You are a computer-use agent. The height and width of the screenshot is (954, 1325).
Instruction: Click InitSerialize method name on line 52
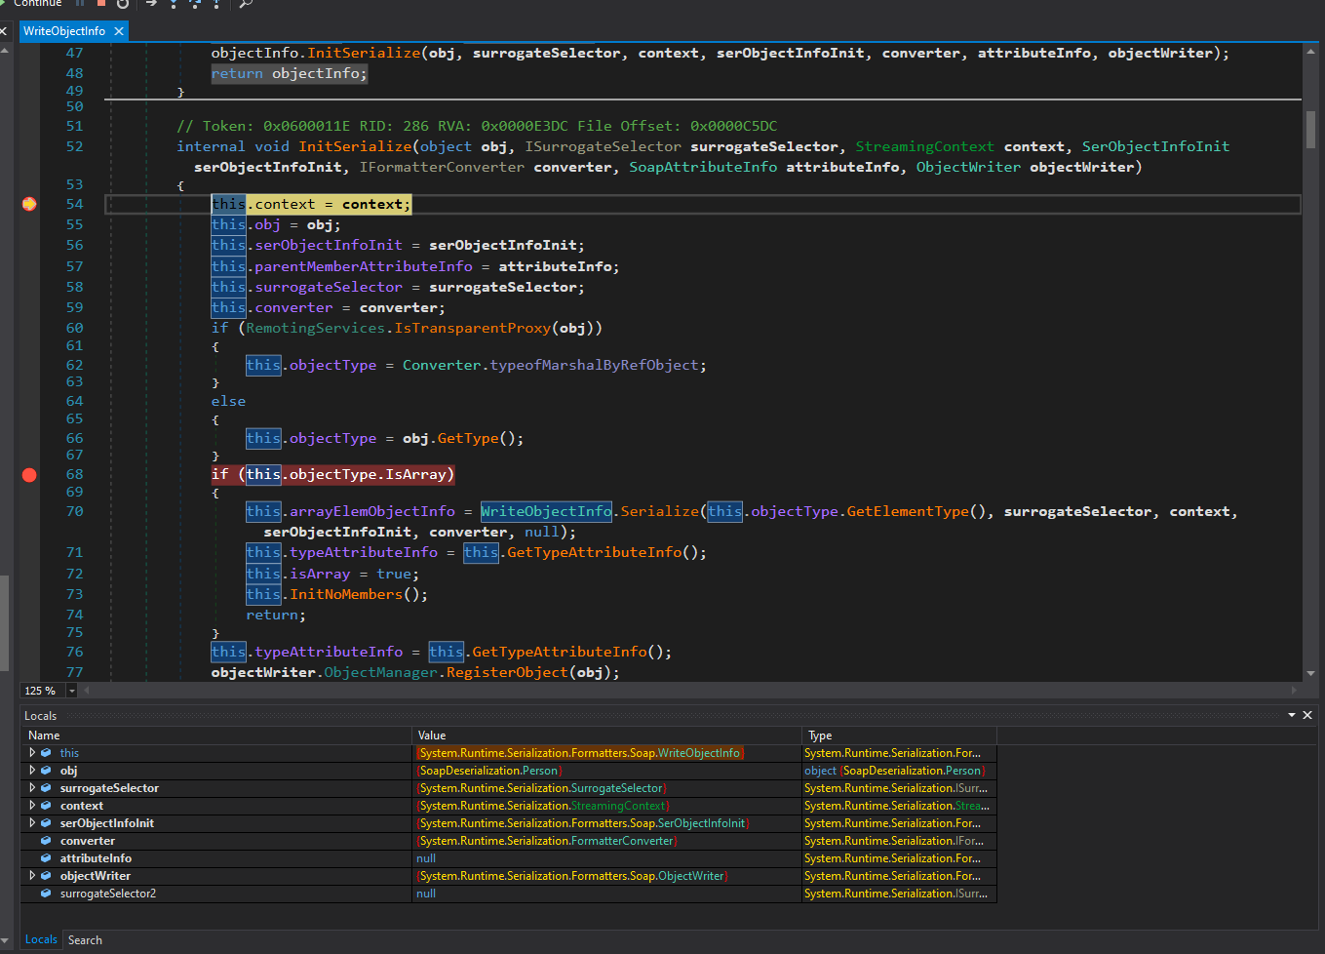tap(355, 146)
